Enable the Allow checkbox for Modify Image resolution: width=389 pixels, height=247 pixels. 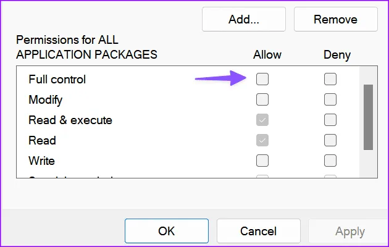tap(262, 99)
